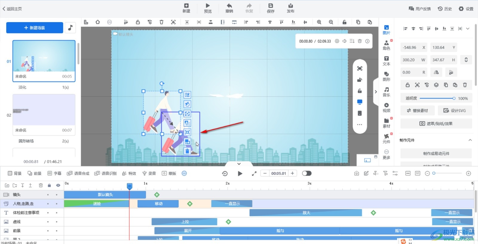Click the X position field showing -548.96
This screenshot has height=244, width=478.
point(414,47)
